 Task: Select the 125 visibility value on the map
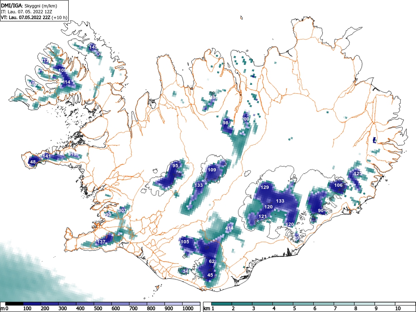358,173
